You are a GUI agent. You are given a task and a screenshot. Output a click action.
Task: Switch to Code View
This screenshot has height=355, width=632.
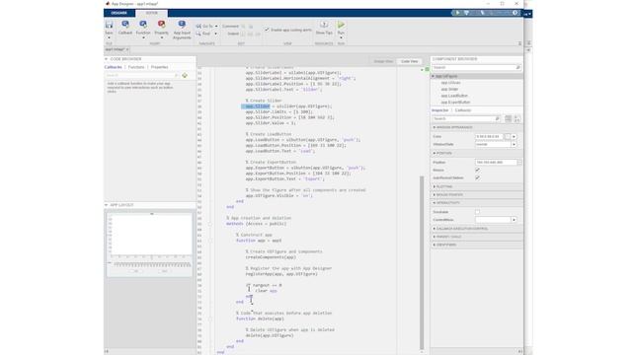pyautogui.click(x=410, y=61)
